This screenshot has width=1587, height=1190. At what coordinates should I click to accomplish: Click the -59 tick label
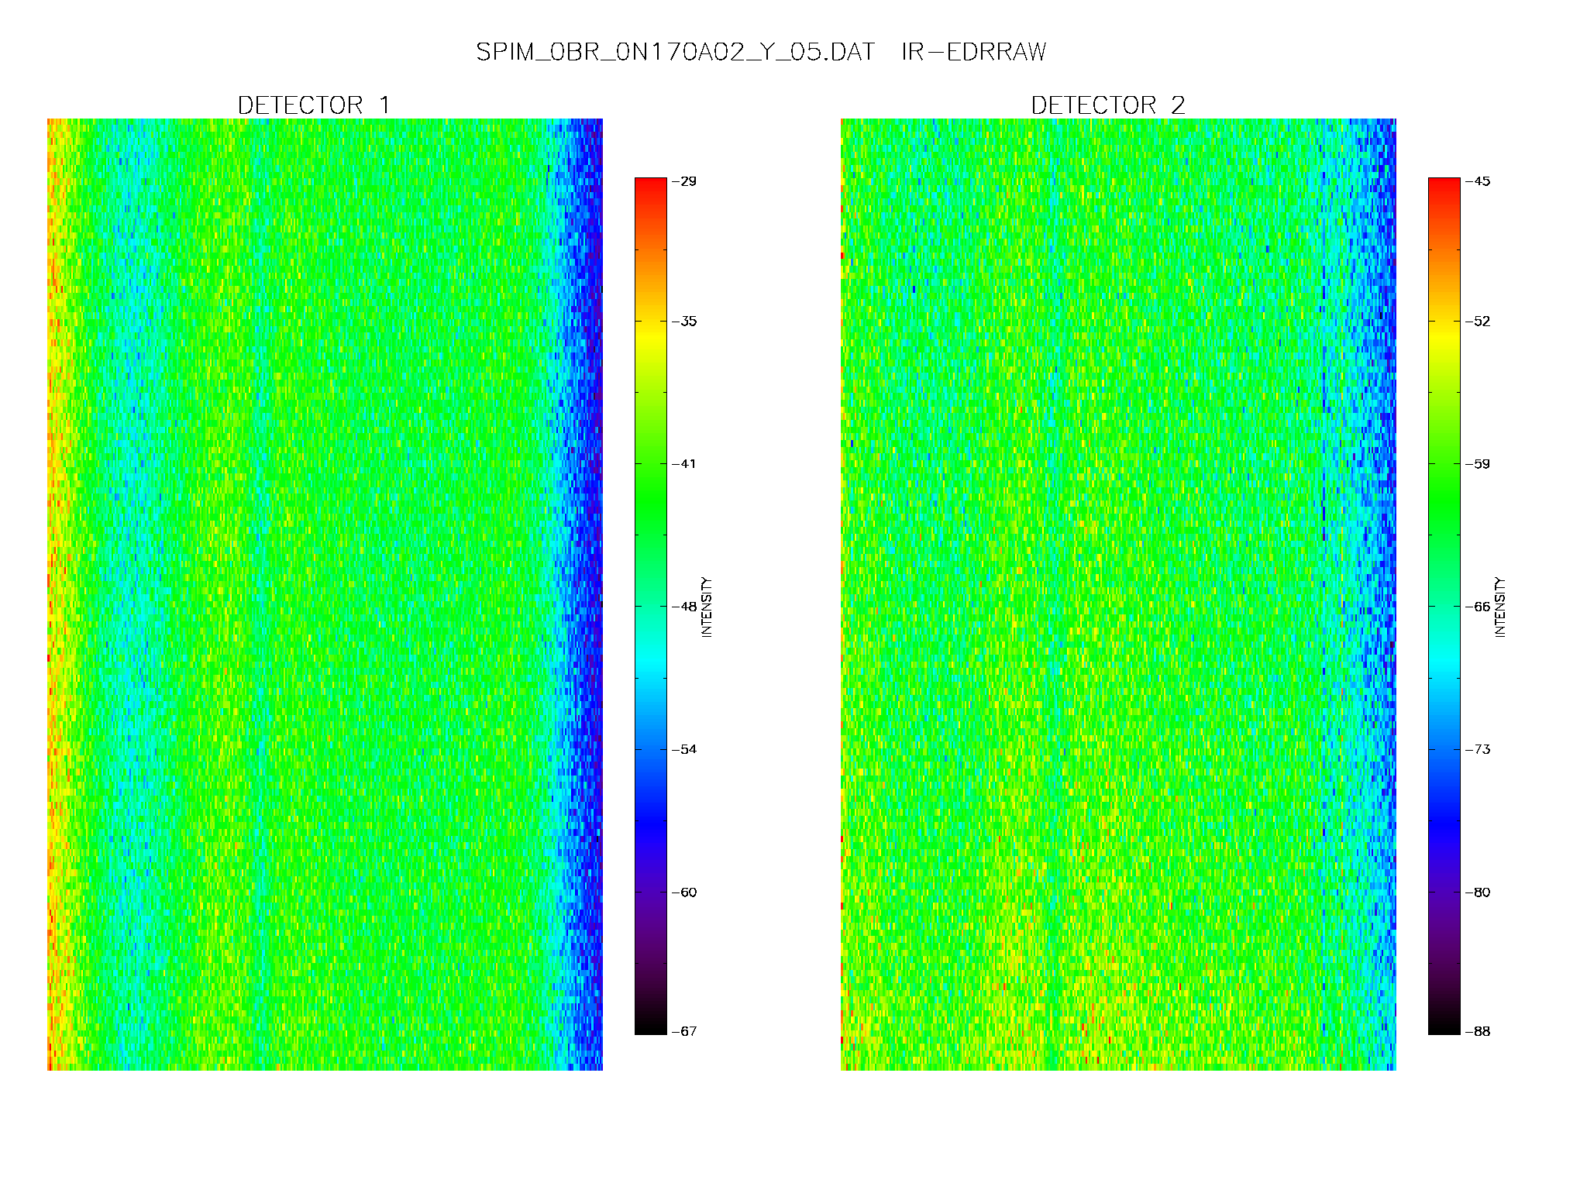pyautogui.click(x=1478, y=464)
